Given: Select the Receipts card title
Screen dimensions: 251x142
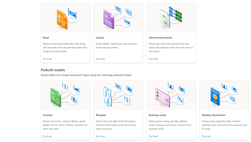Looking at the screenshot, I should pyautogui.click(x=101, y=115).
